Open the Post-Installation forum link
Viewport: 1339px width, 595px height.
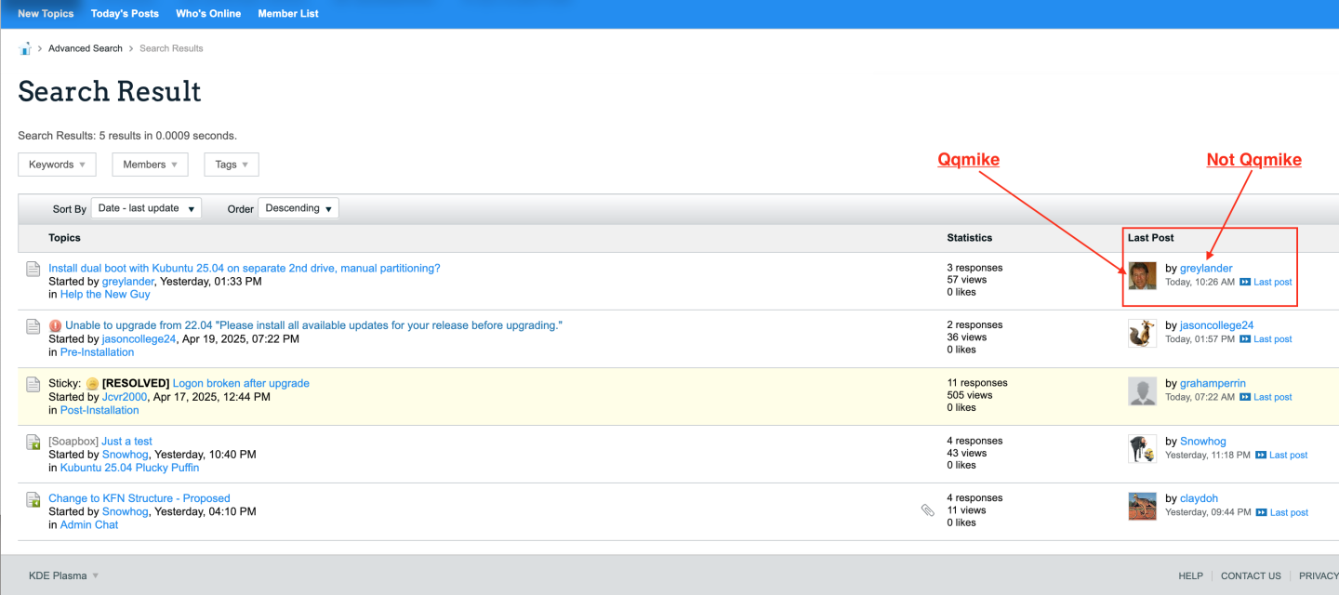click(99, 410)
